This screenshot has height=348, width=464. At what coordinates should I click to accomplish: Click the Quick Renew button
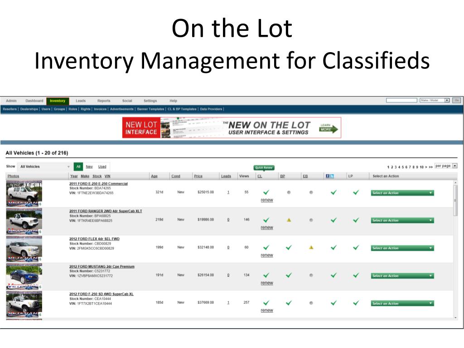coord(264,168)
